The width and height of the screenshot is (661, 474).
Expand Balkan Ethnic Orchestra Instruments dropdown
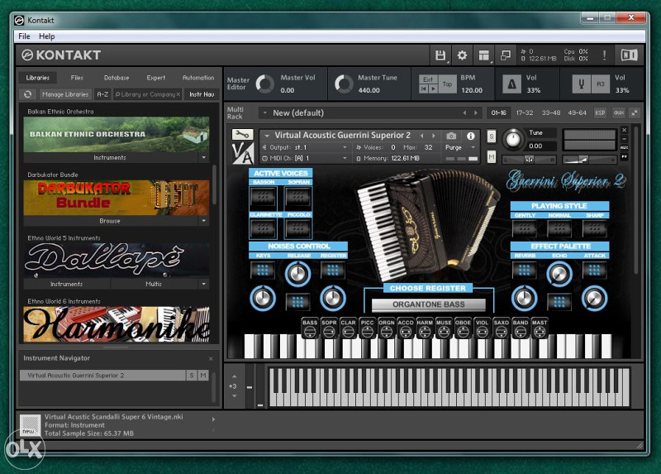[204, 157]
